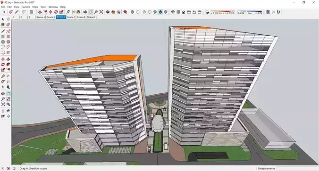
Task: Select the Axes tool in left palette
Action: click(x=3, y=87)
